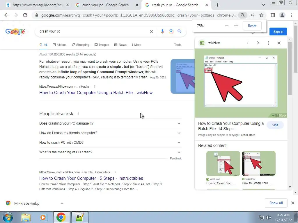Open three-dot menu beside instructables.com result
Screen dimensions: 298x223
click(x=115, y=172)
